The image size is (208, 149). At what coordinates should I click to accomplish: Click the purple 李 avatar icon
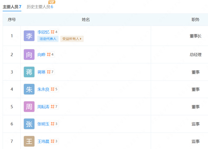(29, 36)
